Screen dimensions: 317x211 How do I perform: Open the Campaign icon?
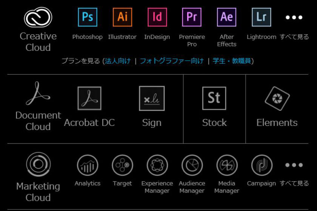coord(262,165)
